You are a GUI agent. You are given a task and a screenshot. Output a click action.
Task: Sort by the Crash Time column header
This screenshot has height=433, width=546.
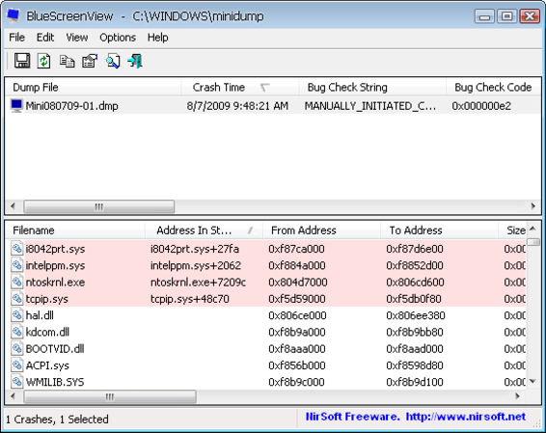click(x=240, y=87)
